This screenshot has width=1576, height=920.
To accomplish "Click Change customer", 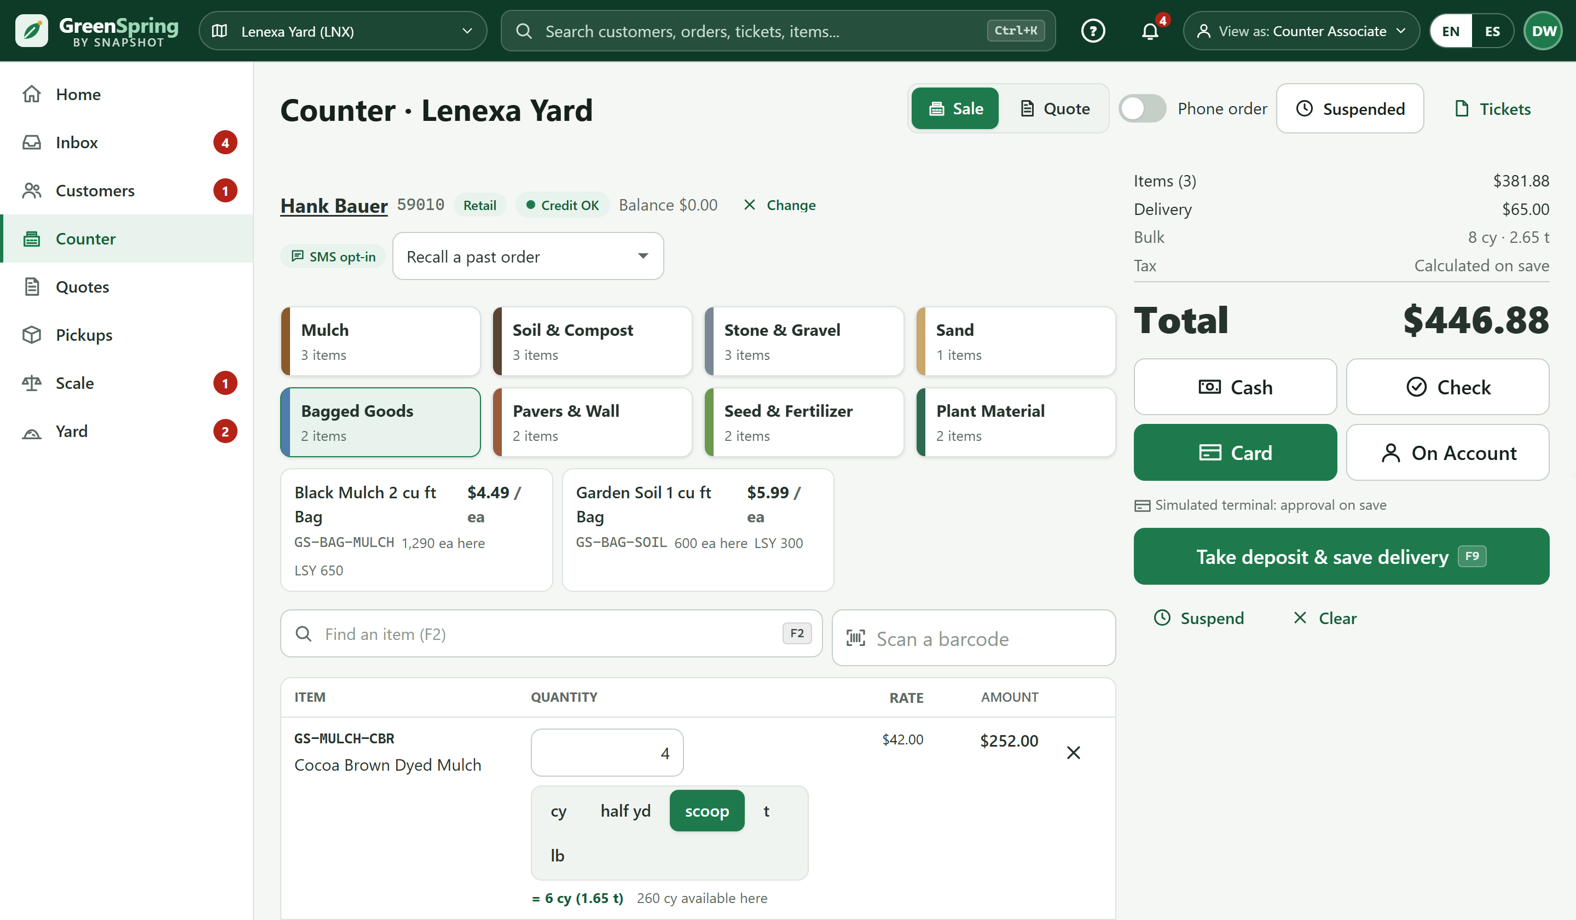I will click(x=780, y=205).
